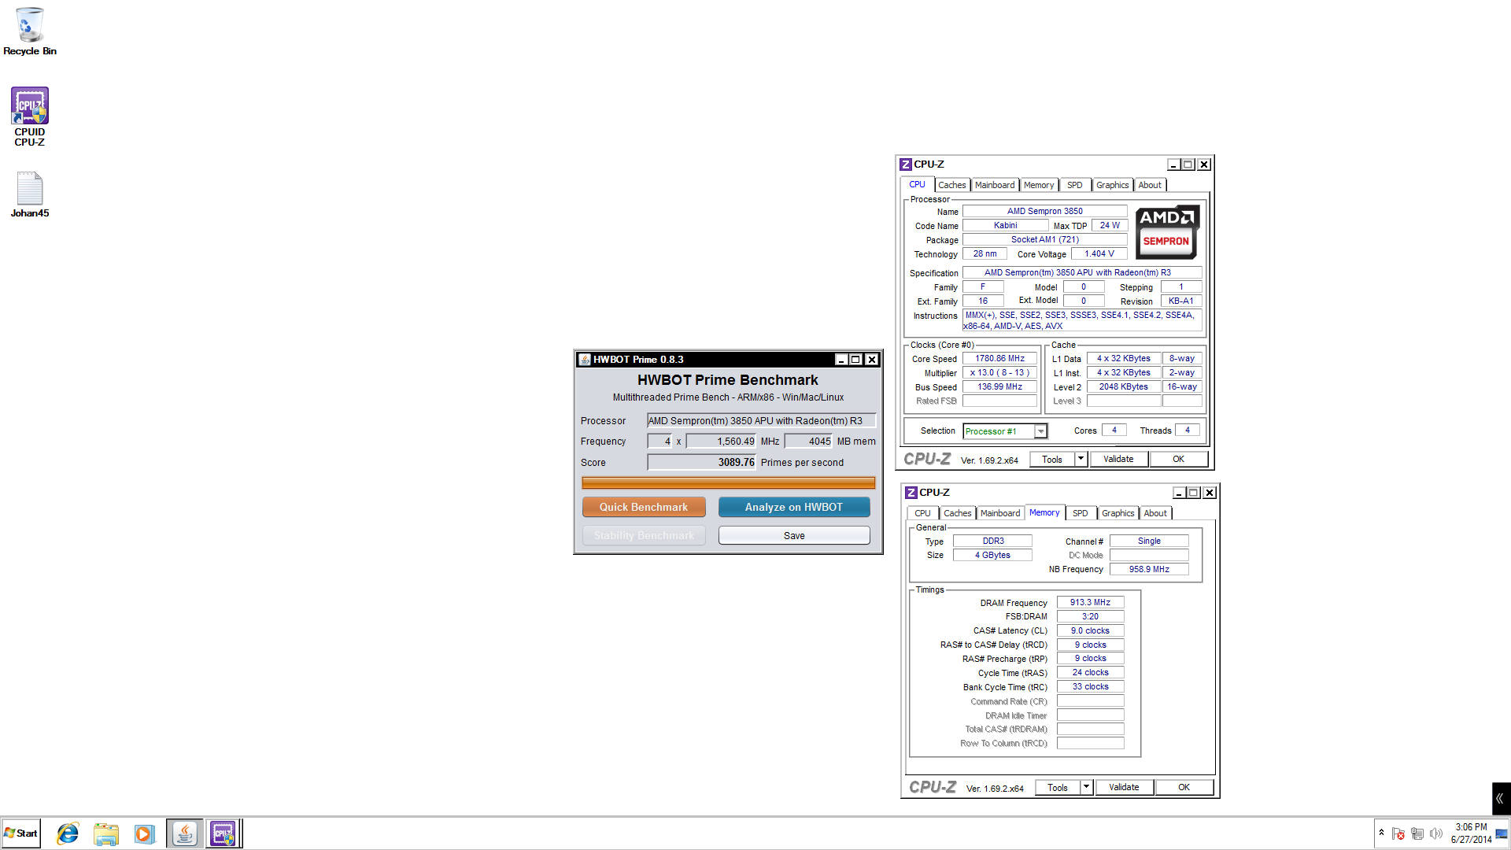This screenshot has width=1511, height=850.
Task: Click the frequency field showing 1,560.49
Action: click(x=721, y=442)
